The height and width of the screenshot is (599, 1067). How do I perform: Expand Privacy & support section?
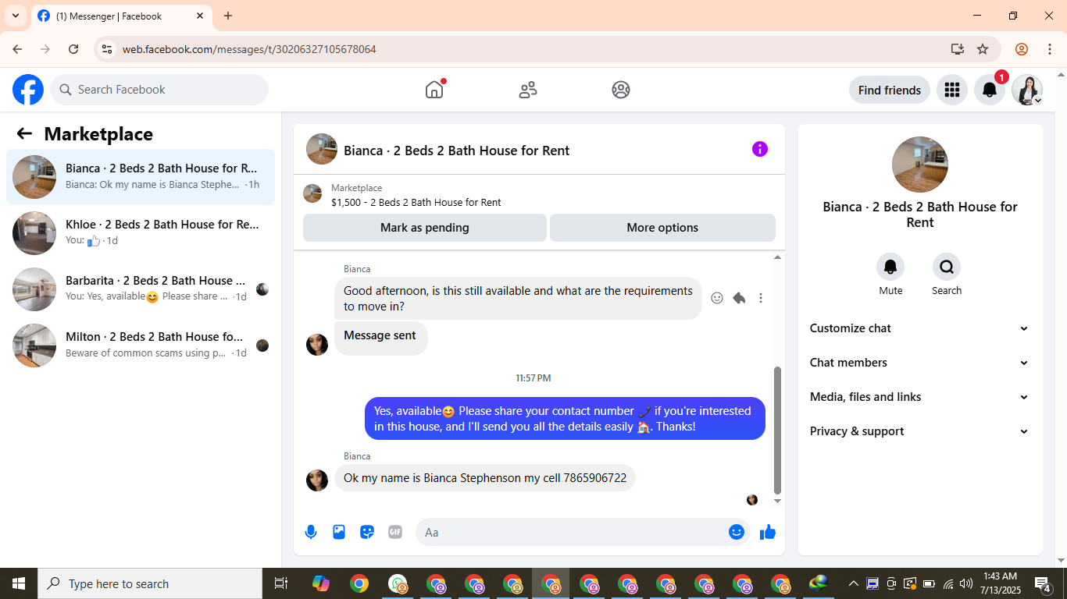[x=919, y=431]
